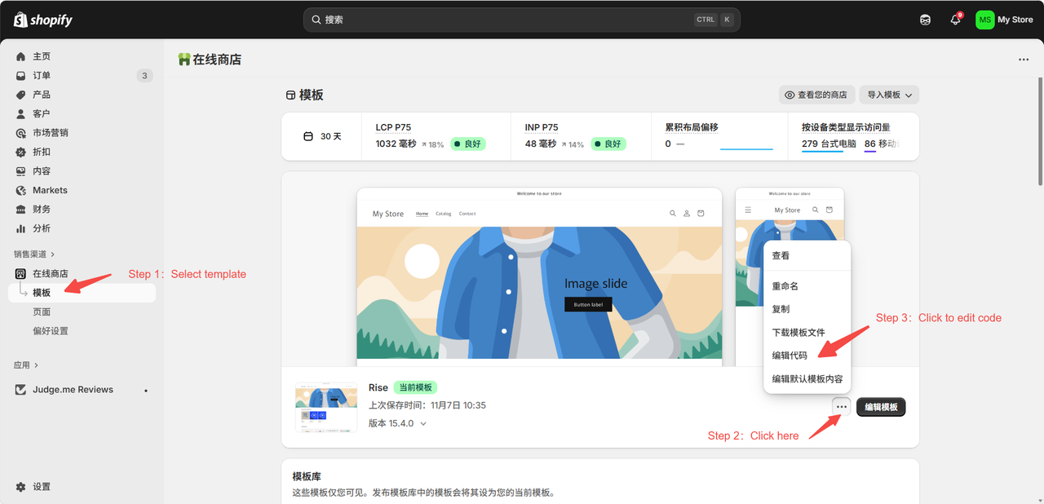Open the 30 天 date range selector
The height and width of the screenshot is (504, 1044).
click(322, 136)
